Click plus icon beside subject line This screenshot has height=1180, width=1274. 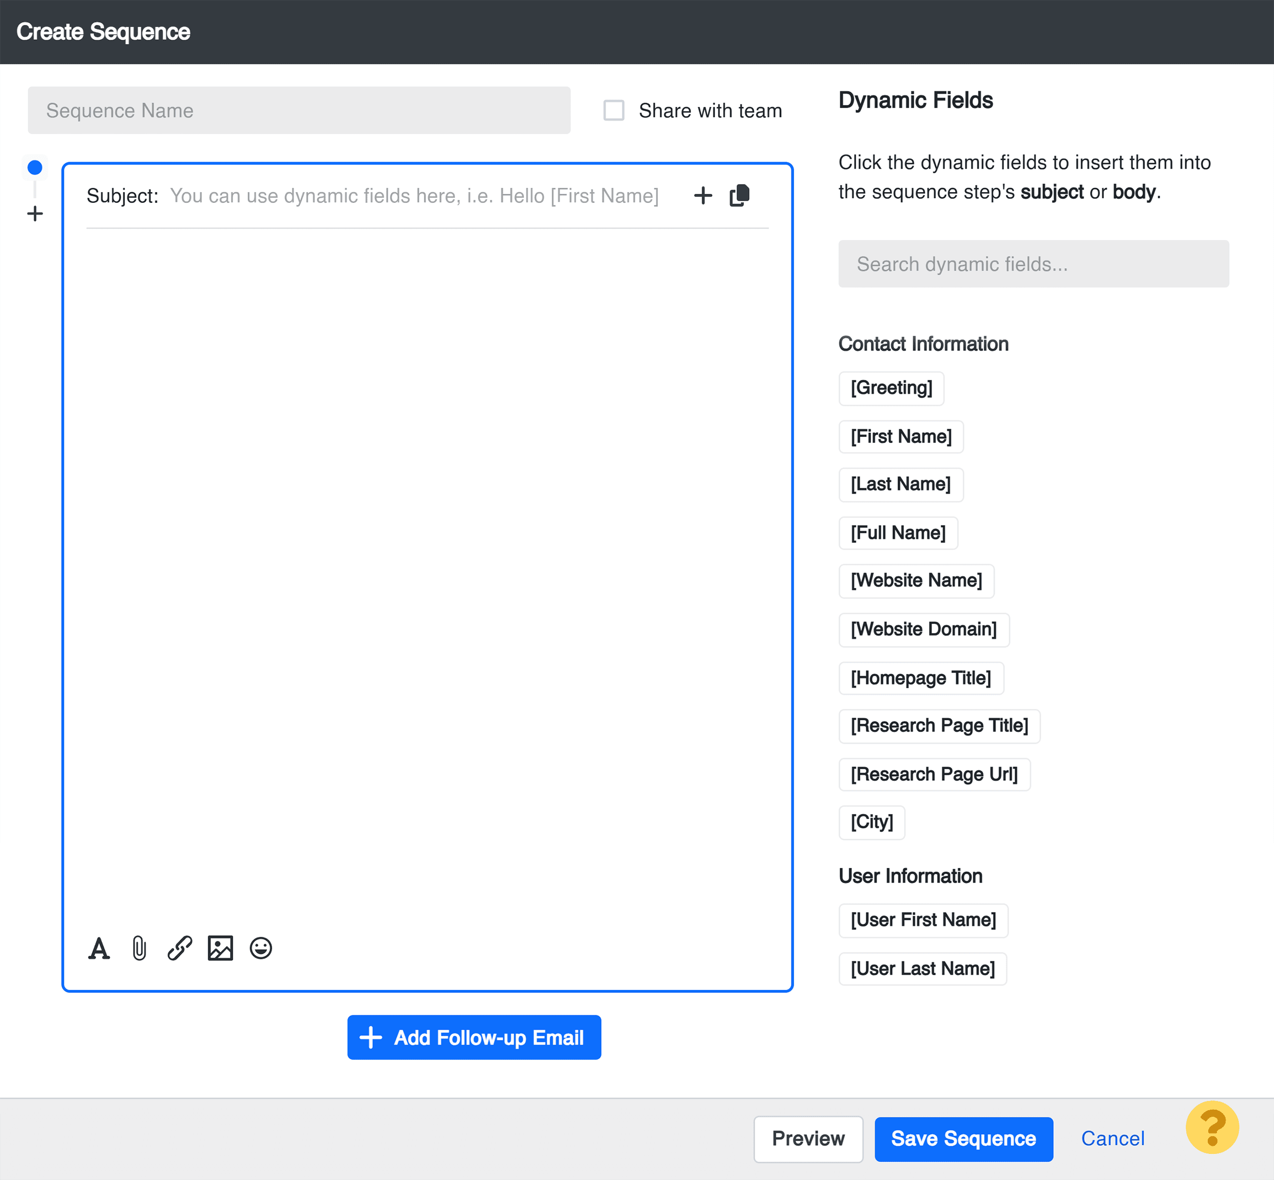tap(703, 195)
